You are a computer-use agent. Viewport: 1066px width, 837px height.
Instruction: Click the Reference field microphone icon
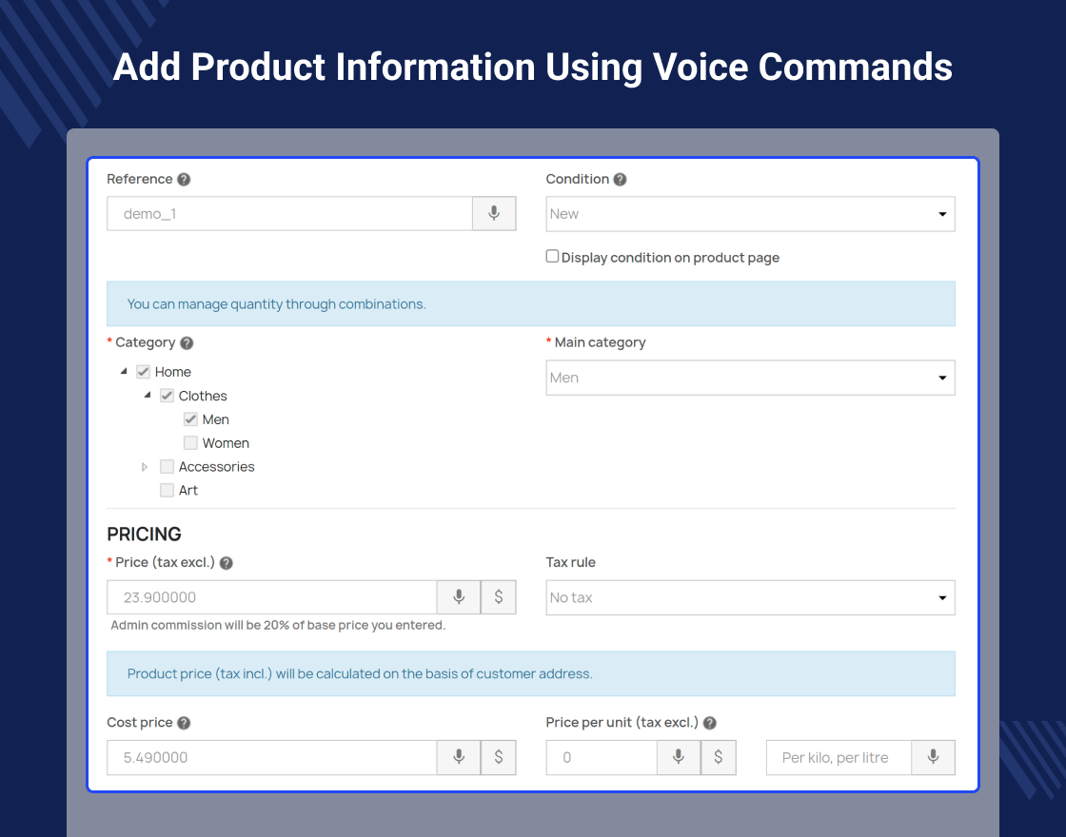click(494, 213)
